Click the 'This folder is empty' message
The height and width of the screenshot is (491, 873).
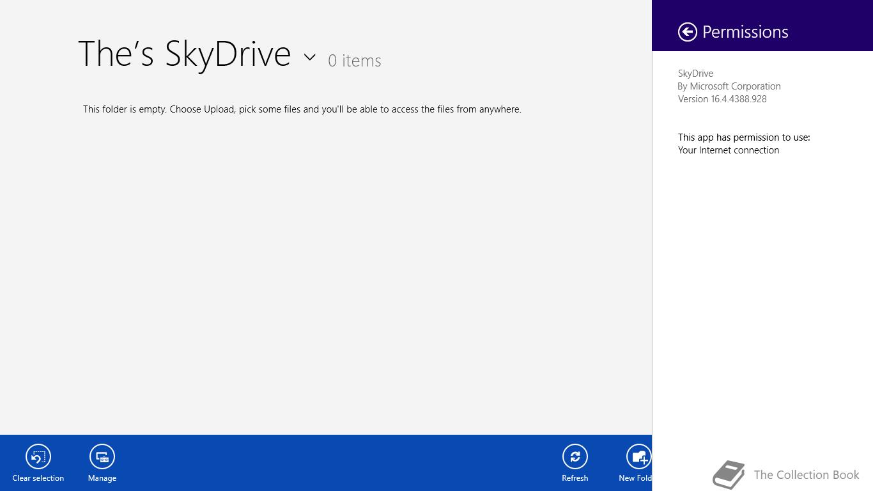coord(302,109)
